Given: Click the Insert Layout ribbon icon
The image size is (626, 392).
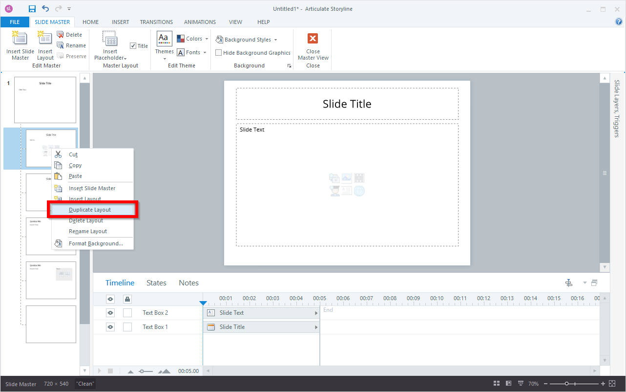Looking at the screenshot, I should 45,39.
